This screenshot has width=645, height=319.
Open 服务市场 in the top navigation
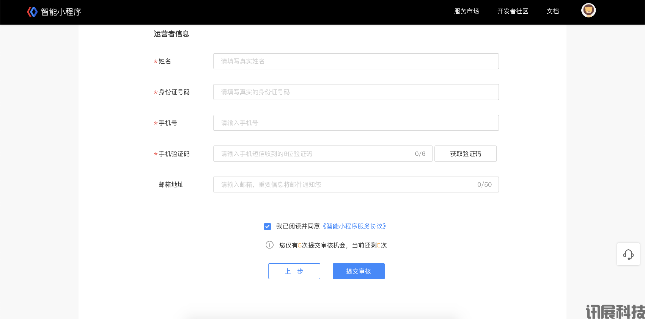[466, 11]
